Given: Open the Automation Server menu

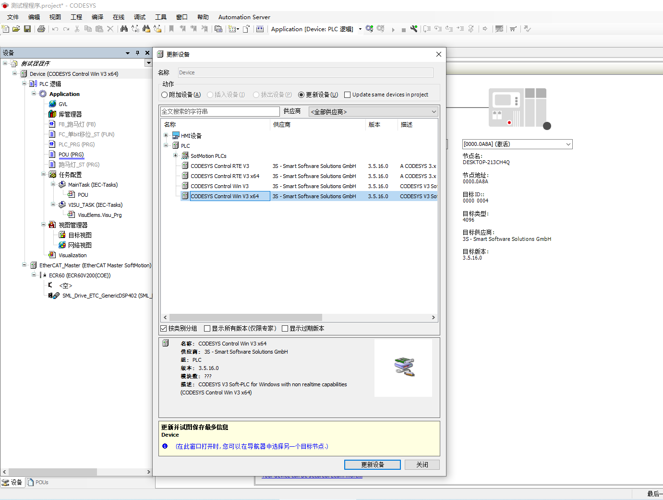Looking at the screenshot, I should [x=244, y=17].
